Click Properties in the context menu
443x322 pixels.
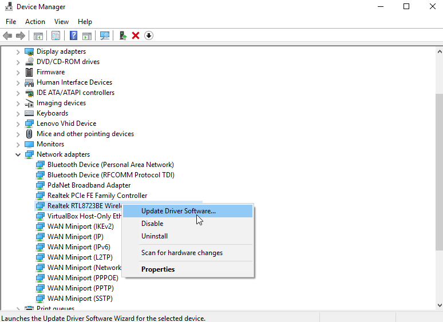(x=158, y=269)
